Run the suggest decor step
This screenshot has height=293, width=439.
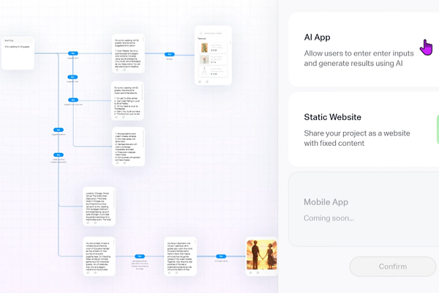(73, 53)
